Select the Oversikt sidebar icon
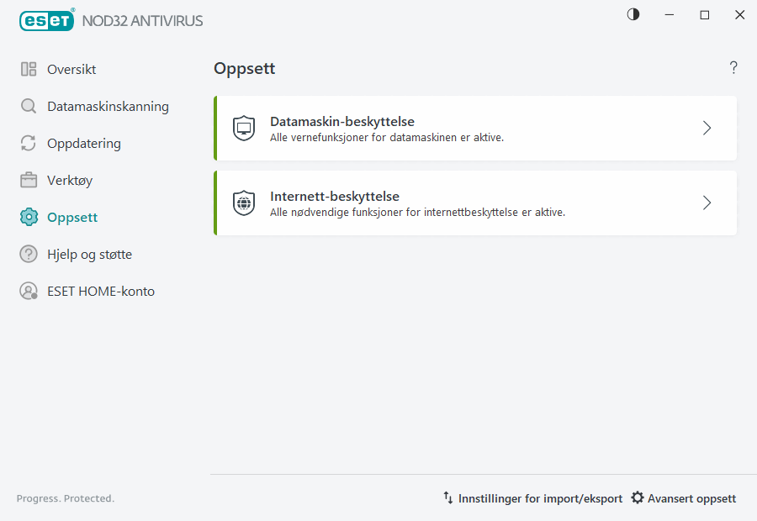The image size is (757, 521). pyautogui.click(x=29, y=69)
